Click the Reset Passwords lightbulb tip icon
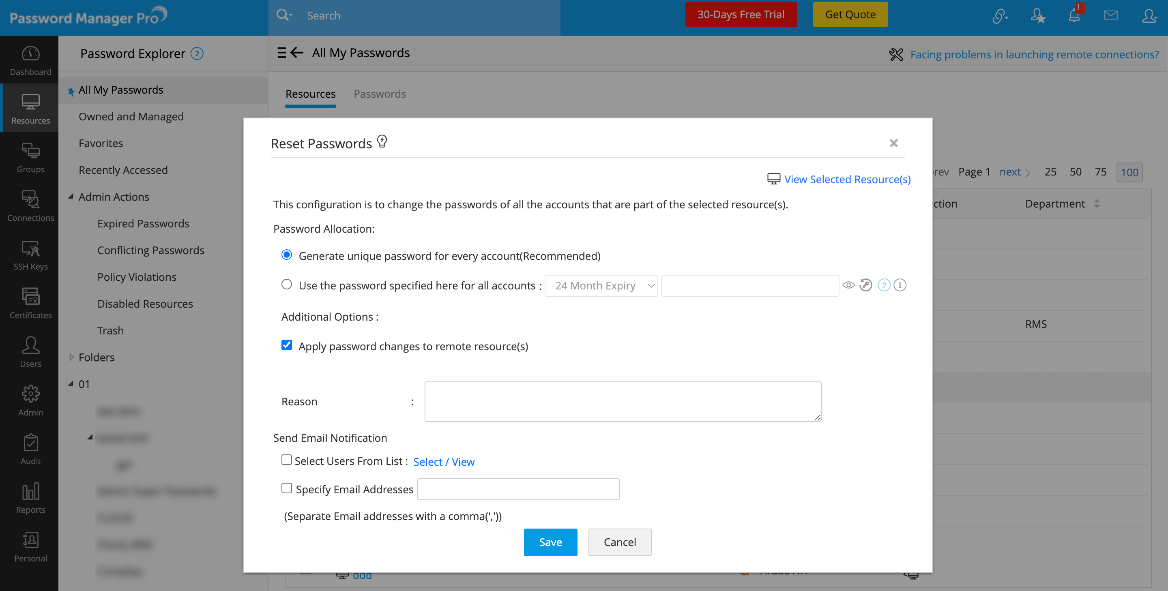Image resolution: width=1168 pixels, height=591 pixels. pos(382,141)
